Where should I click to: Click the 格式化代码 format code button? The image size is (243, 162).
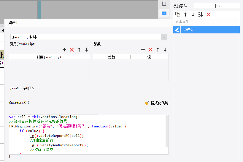coord(157,103)
